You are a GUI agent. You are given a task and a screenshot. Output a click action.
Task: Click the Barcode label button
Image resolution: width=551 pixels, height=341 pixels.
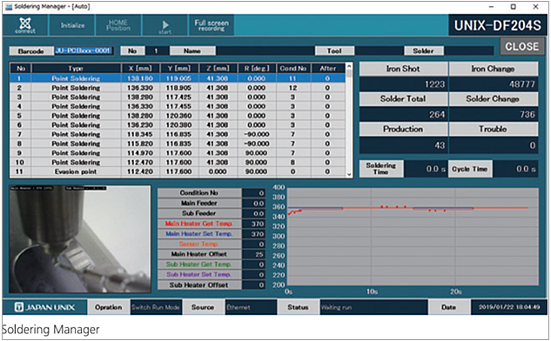tap(31, 51)
